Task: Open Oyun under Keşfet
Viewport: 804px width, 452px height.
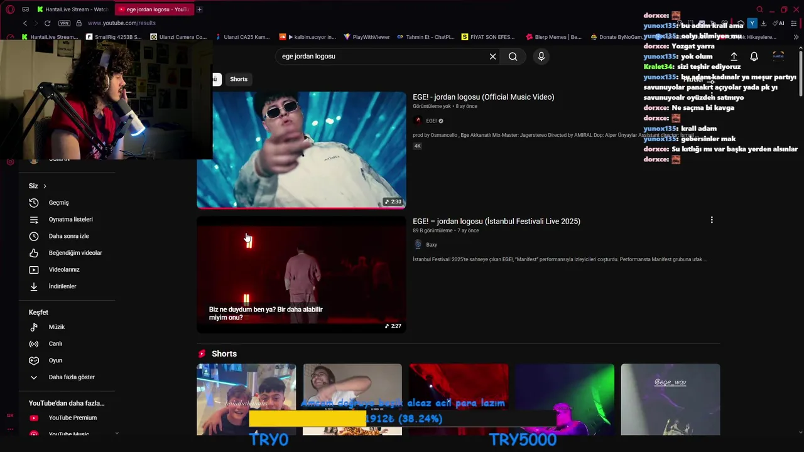Action: click(x=67, y=360)
